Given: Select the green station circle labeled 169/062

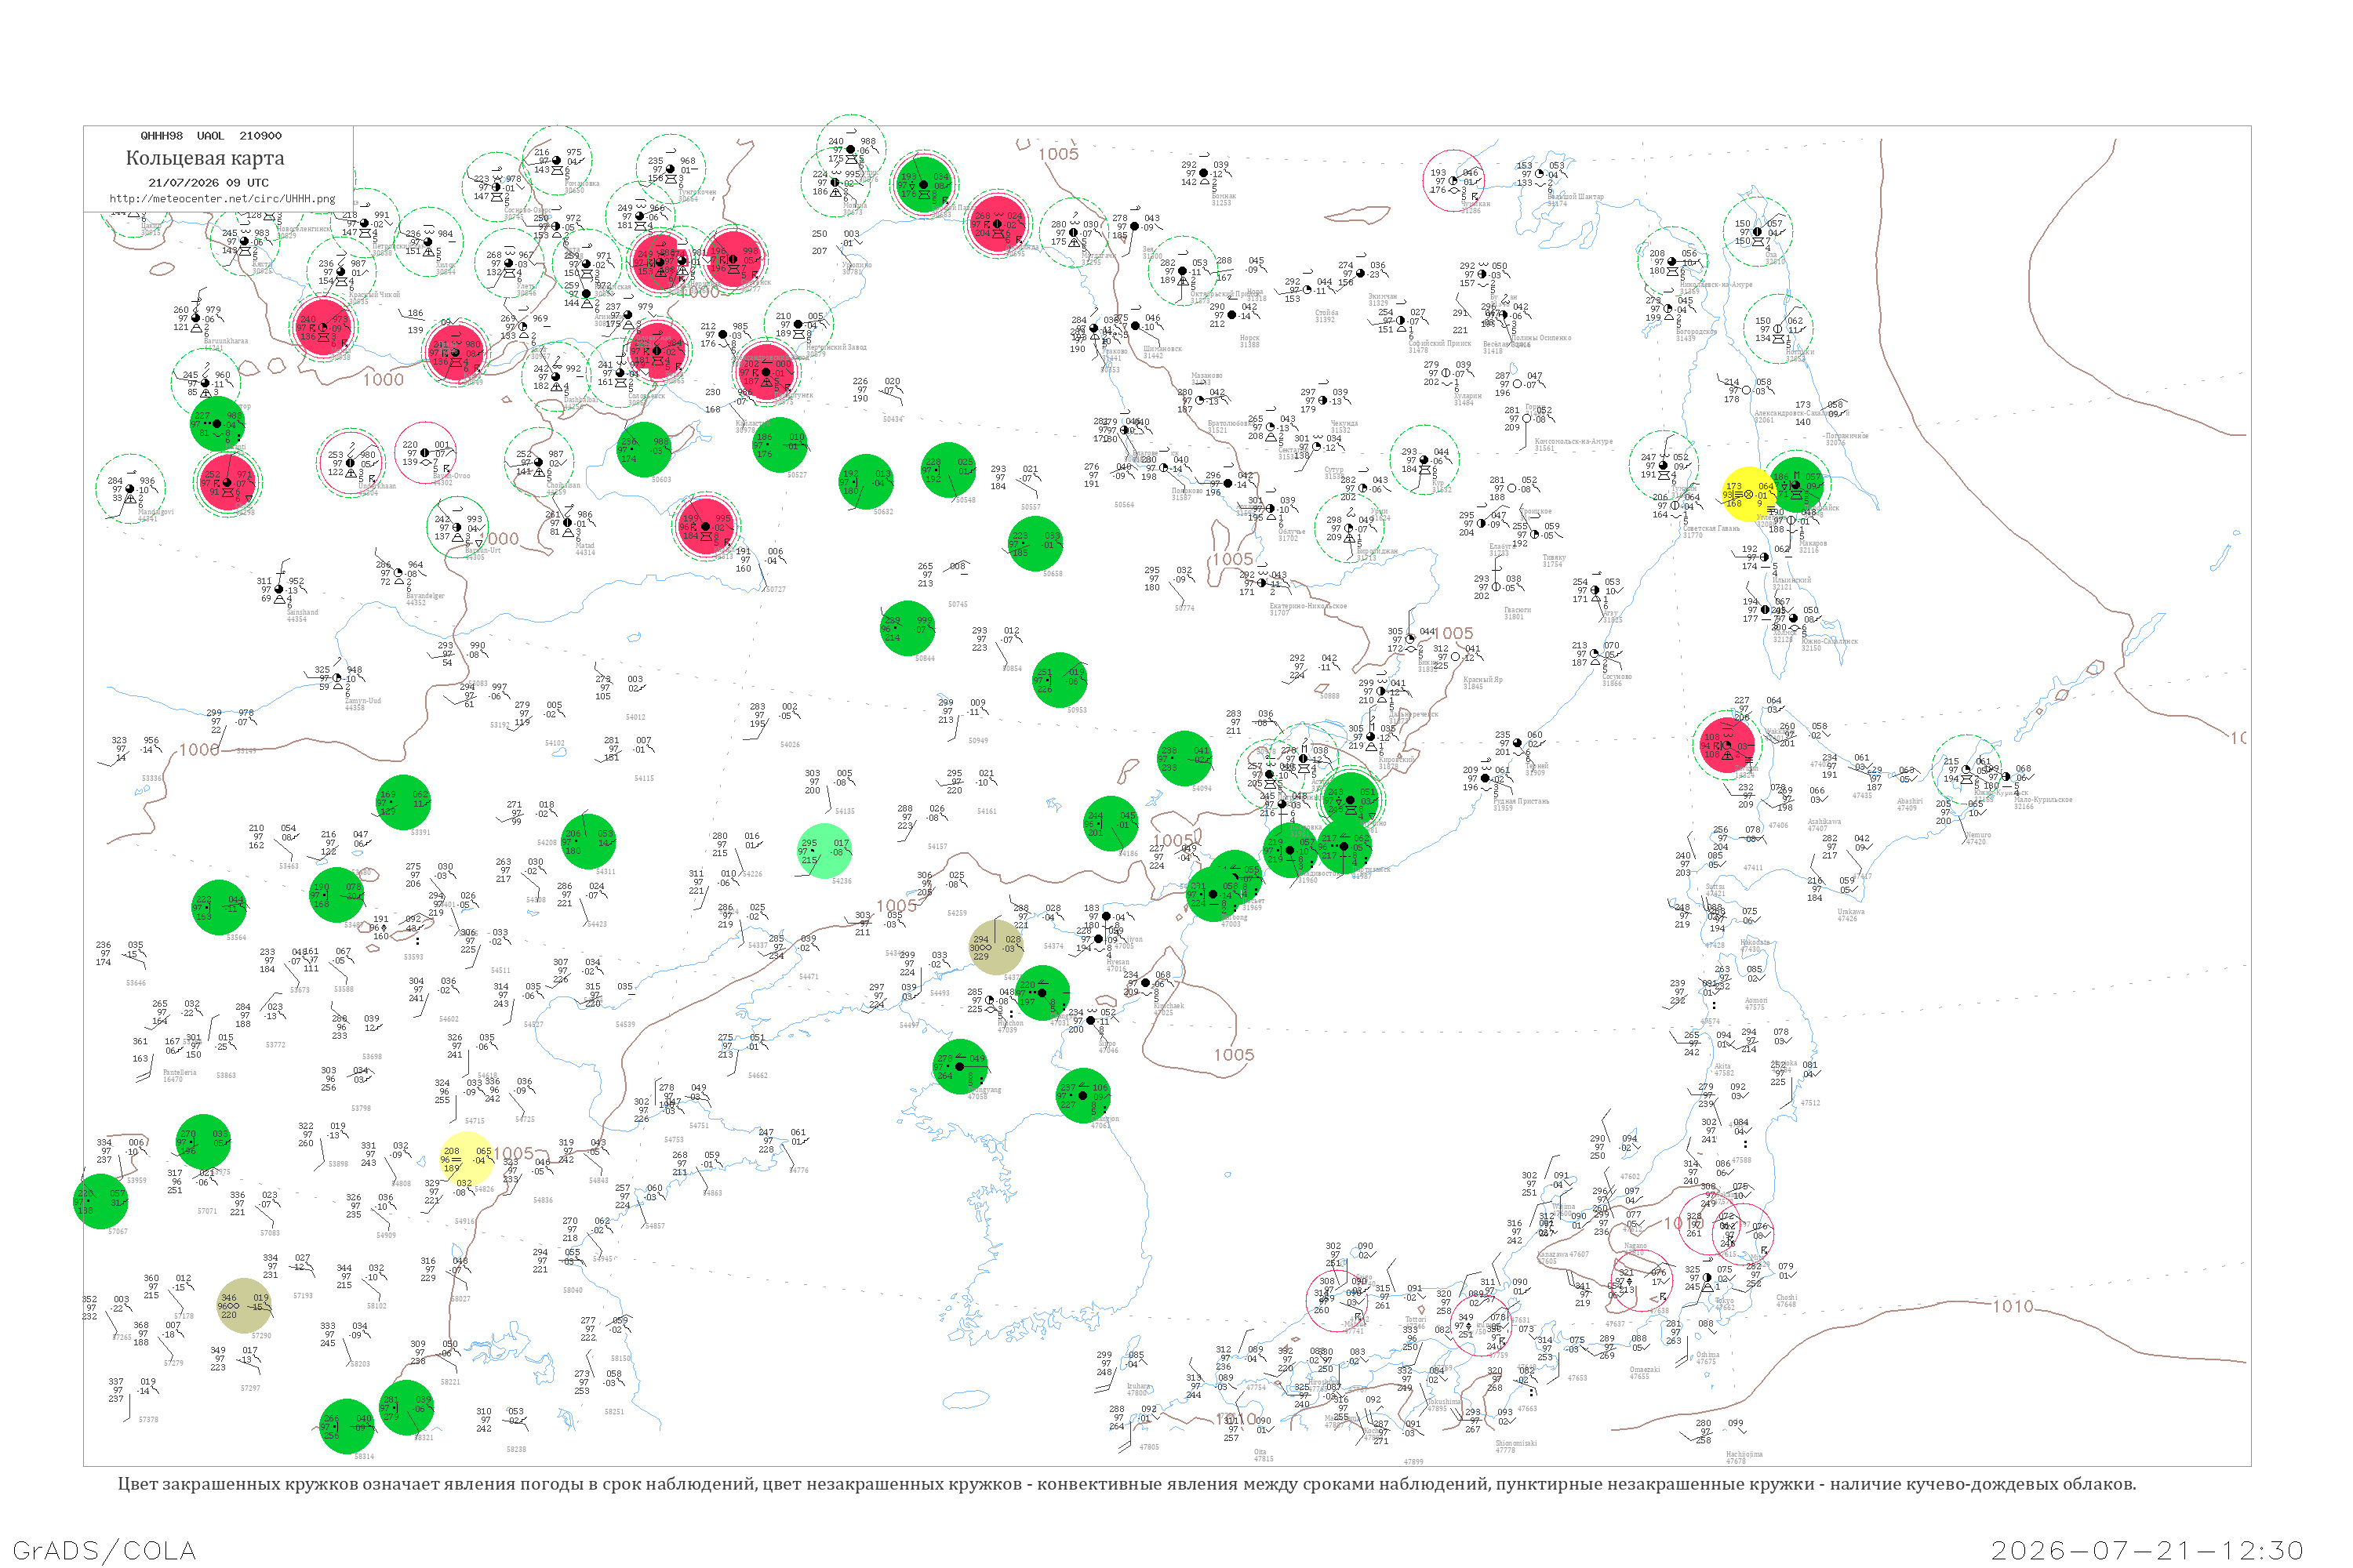Looking at the screenshot, I should pyautogui.click(x=403, y=802).
